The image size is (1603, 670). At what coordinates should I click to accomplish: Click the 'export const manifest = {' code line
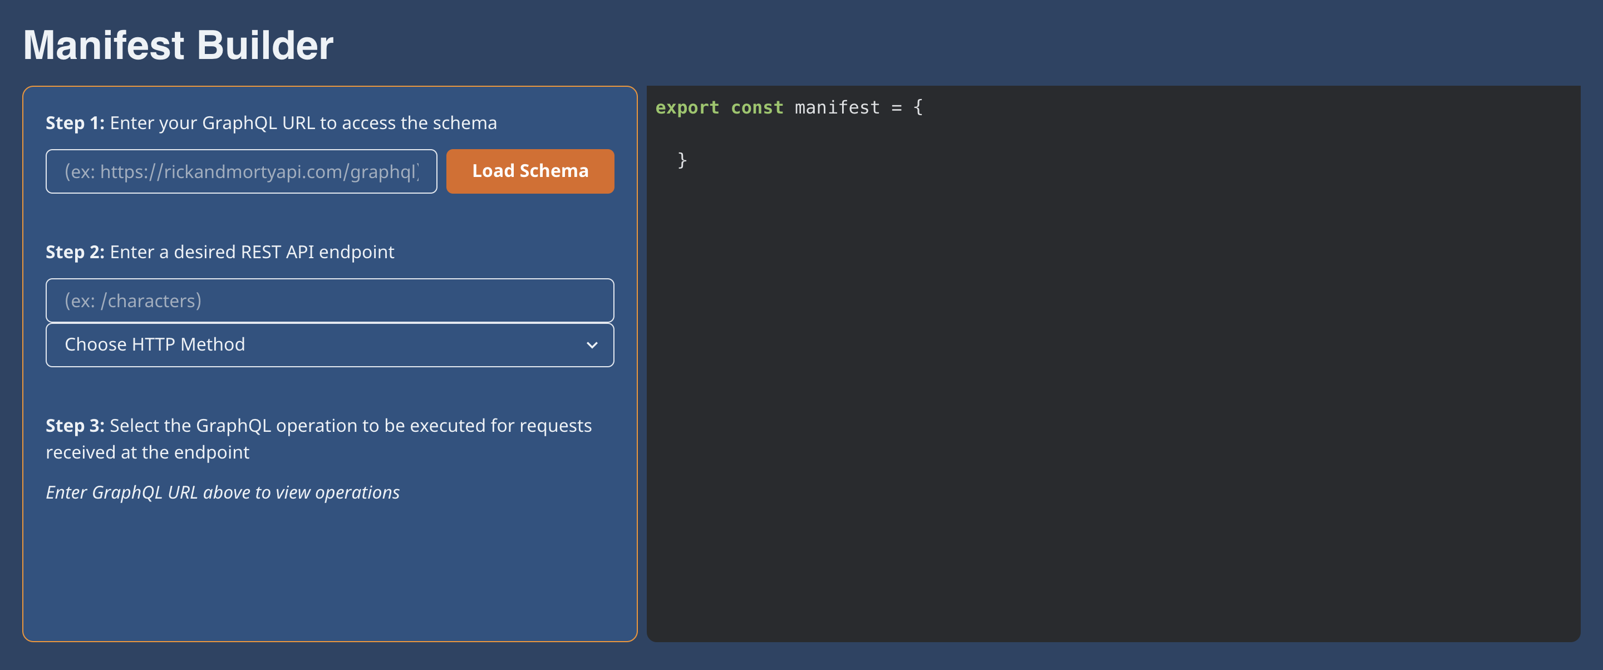click(x=789, y=107)
